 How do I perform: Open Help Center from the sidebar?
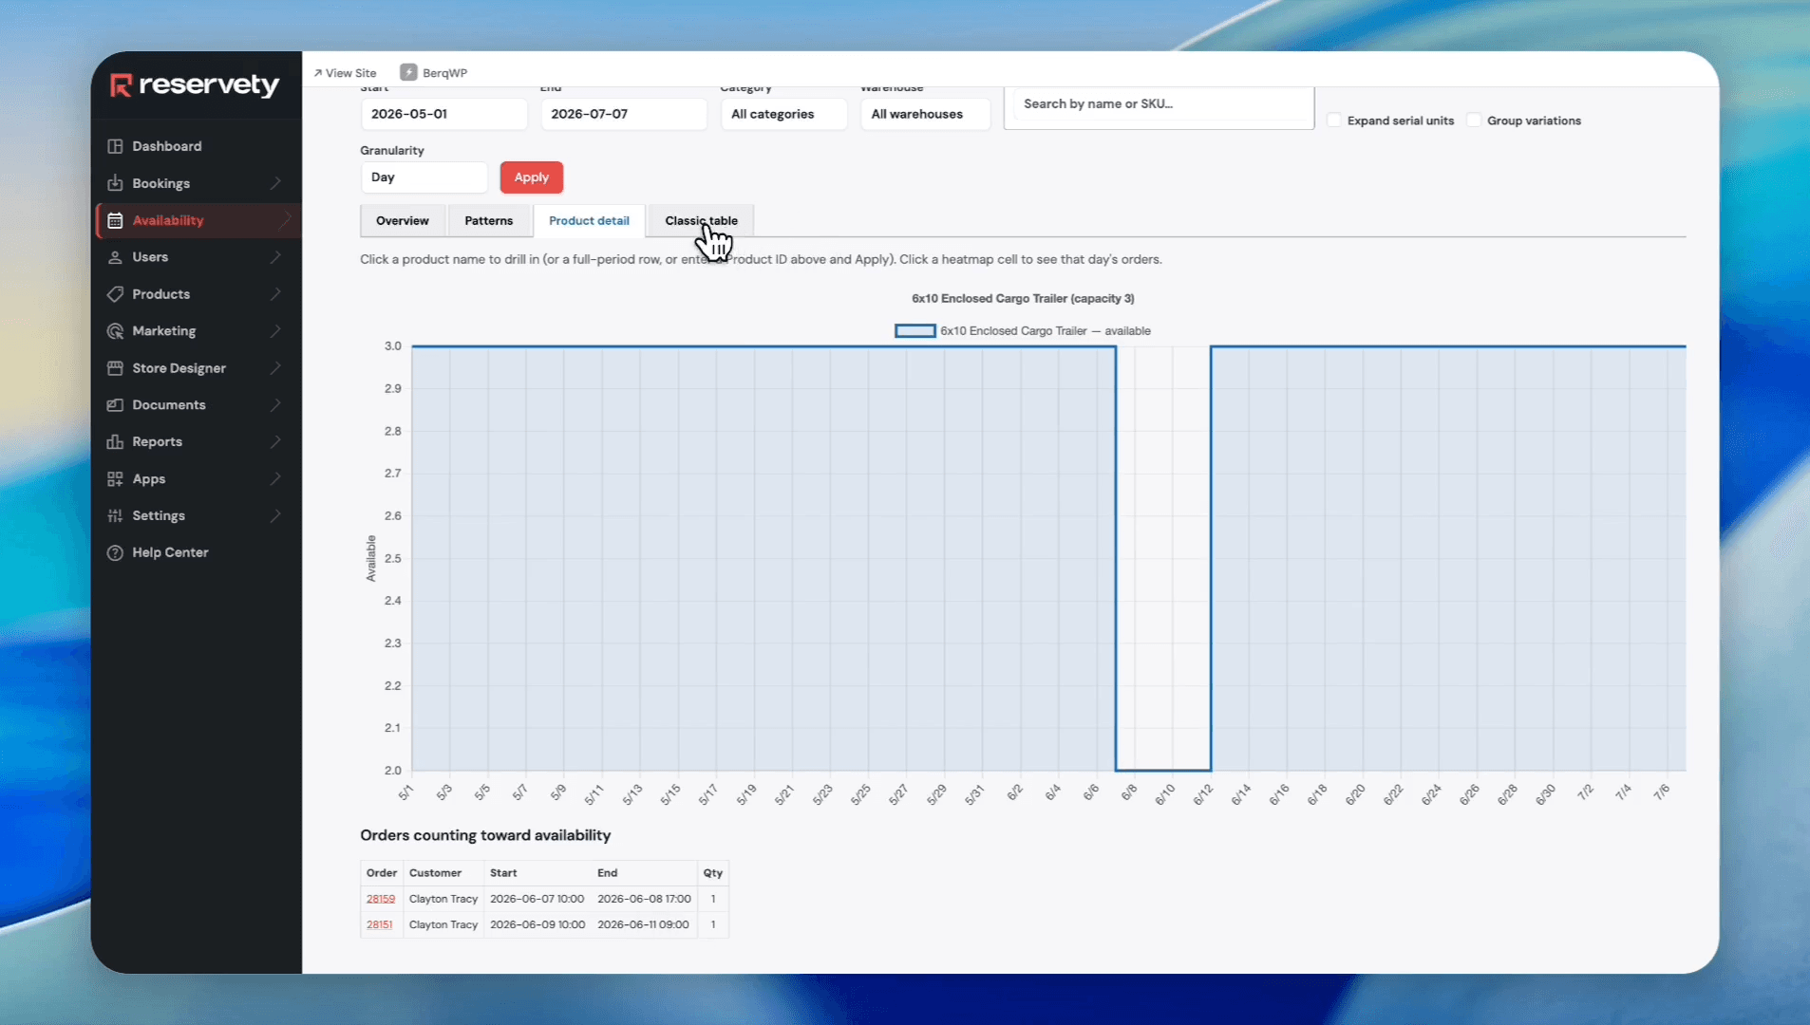click(170, 552)
